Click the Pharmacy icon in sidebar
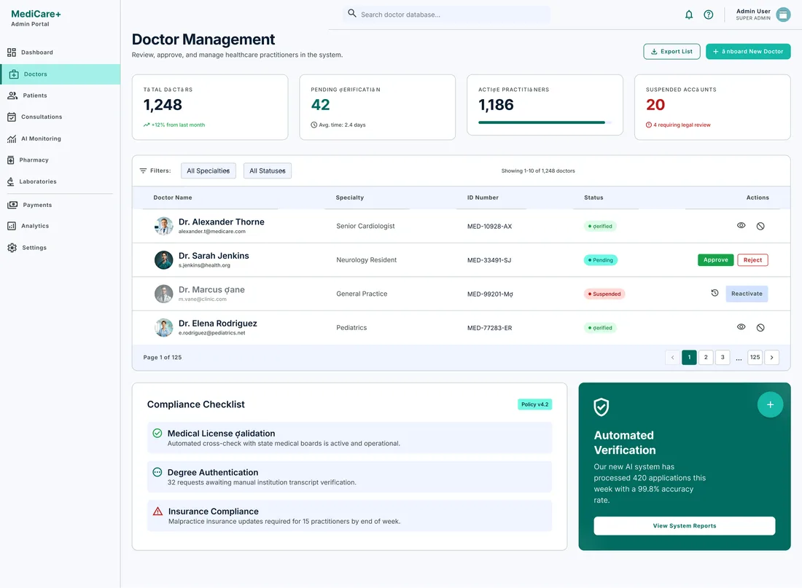The image size is (802, 588). click(11, 160)
